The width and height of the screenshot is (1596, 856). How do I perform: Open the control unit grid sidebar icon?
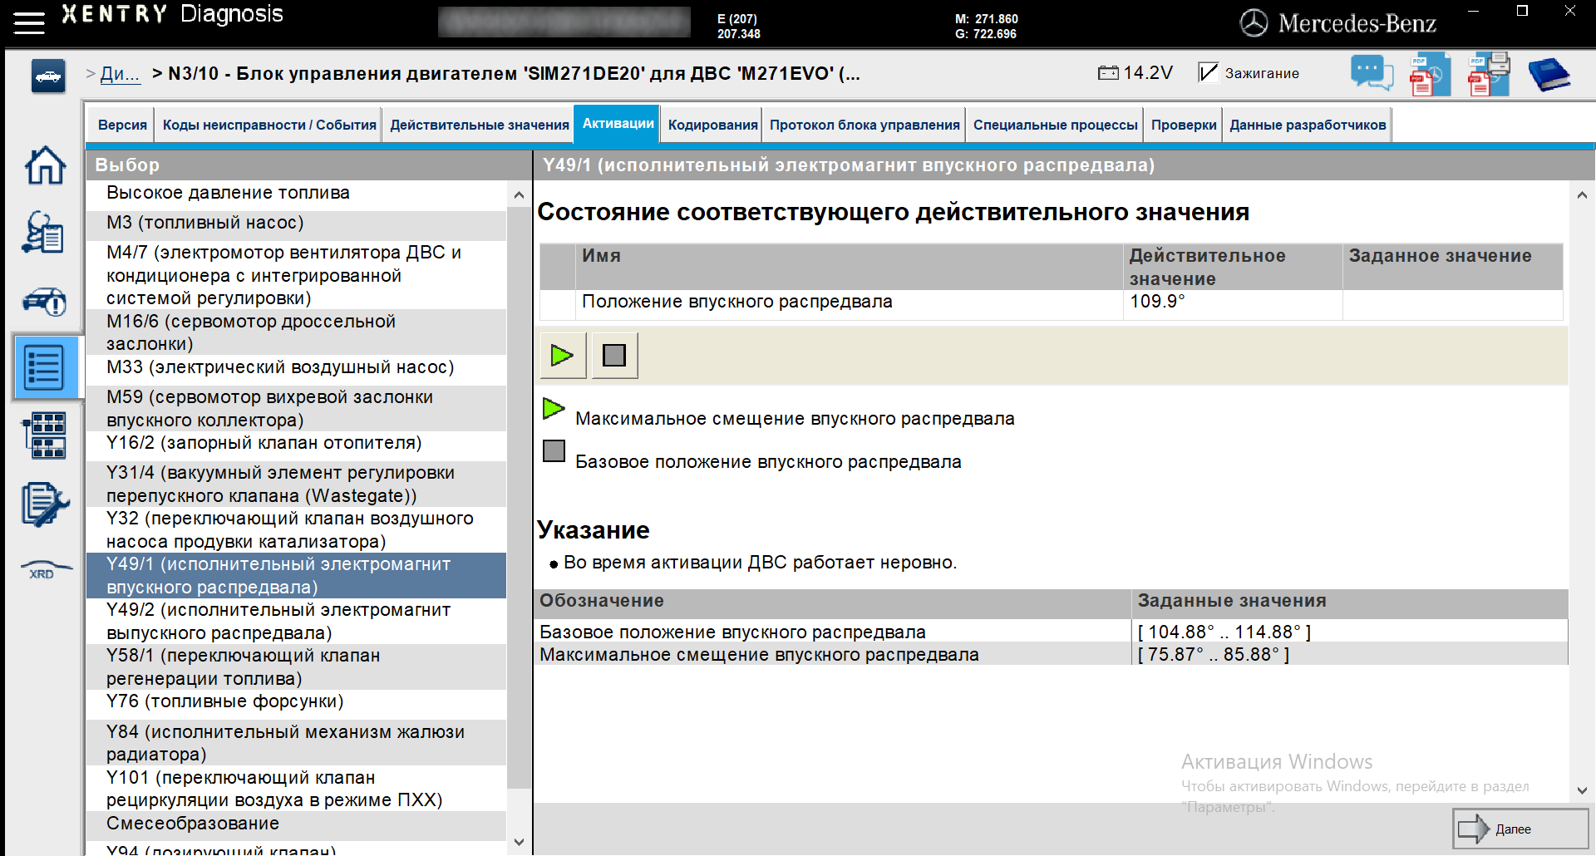tap(44, 435)
